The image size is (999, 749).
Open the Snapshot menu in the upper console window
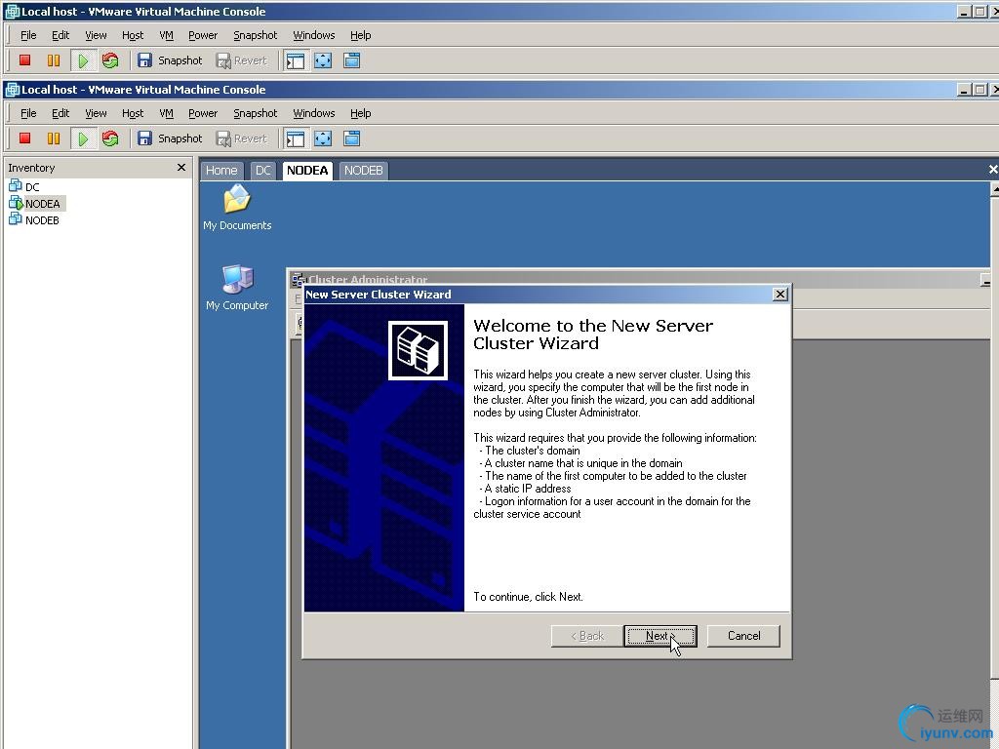pyautogui.click(x=255, y=35)
